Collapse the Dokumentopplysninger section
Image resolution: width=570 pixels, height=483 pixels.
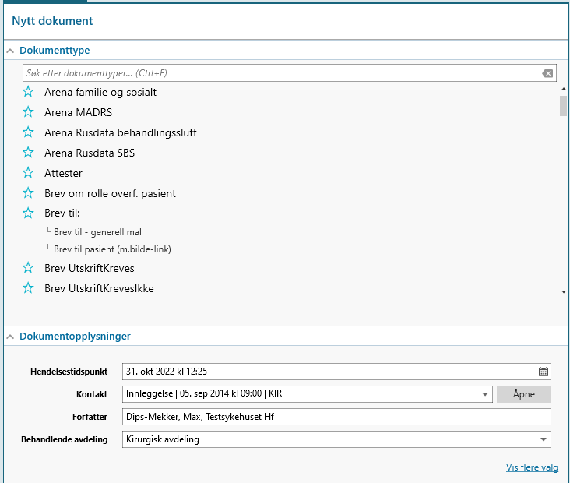click(10, 337)
